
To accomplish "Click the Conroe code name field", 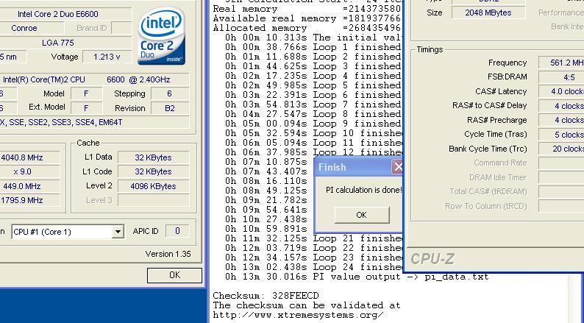I will 32,28.
